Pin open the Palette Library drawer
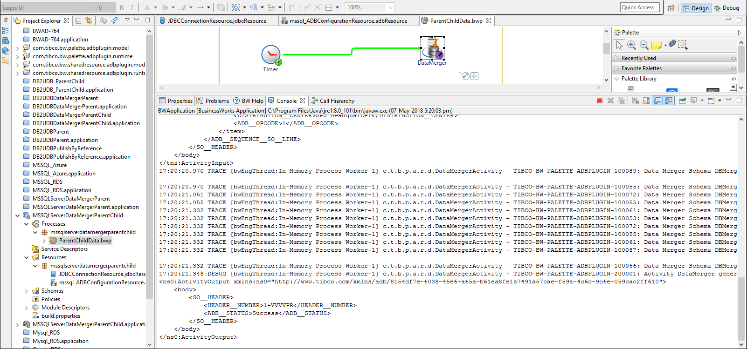747x349 pixels. click(733, 79)
